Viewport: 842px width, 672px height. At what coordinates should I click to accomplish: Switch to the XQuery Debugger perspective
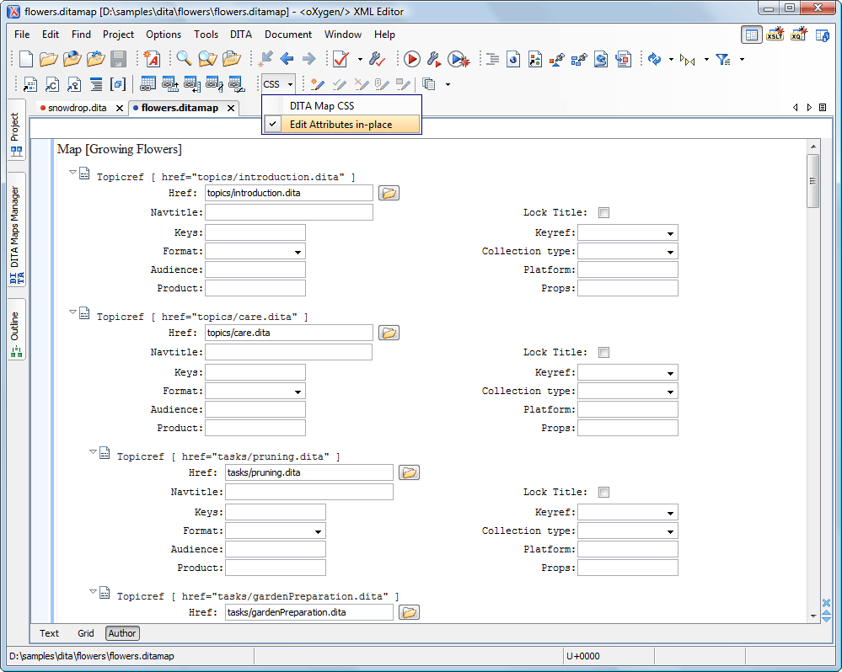pos(798,35)
